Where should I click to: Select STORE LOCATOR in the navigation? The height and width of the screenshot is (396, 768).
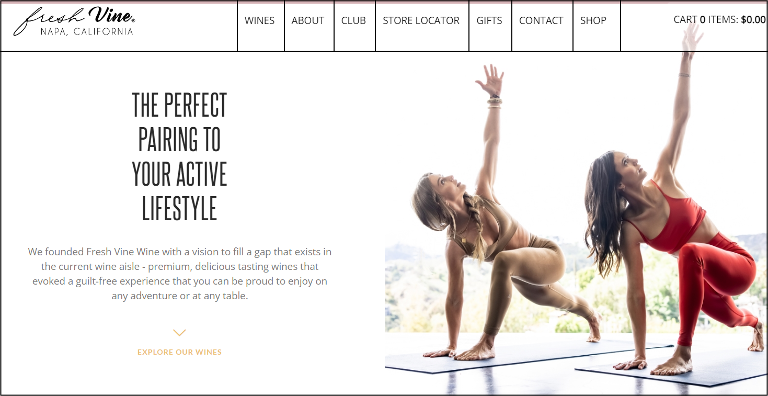pyautogui.click(x=421, y=21)
